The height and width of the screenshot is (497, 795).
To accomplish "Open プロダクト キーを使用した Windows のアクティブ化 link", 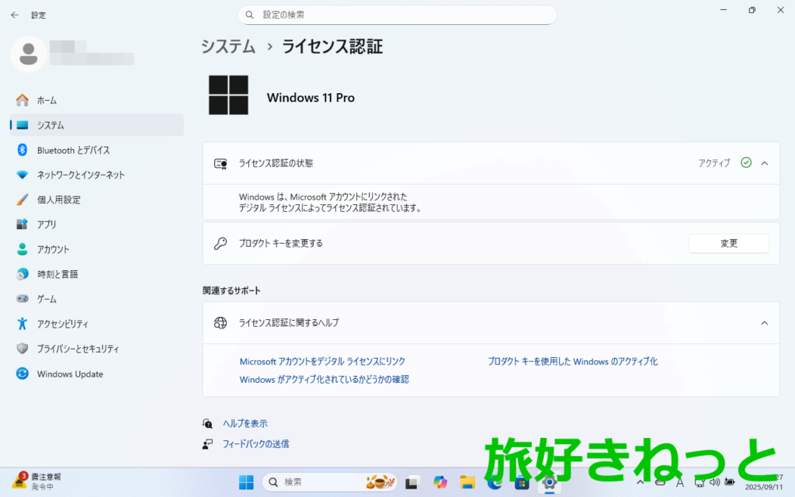I will click(x=572, y=362).
